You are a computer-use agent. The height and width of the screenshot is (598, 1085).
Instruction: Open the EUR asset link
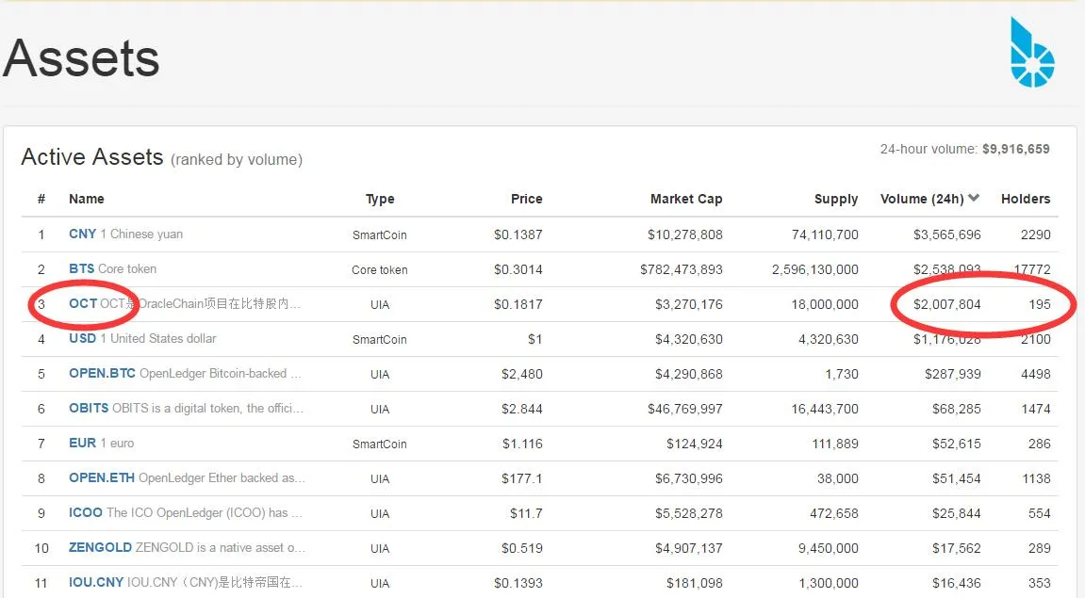(82, 444)
